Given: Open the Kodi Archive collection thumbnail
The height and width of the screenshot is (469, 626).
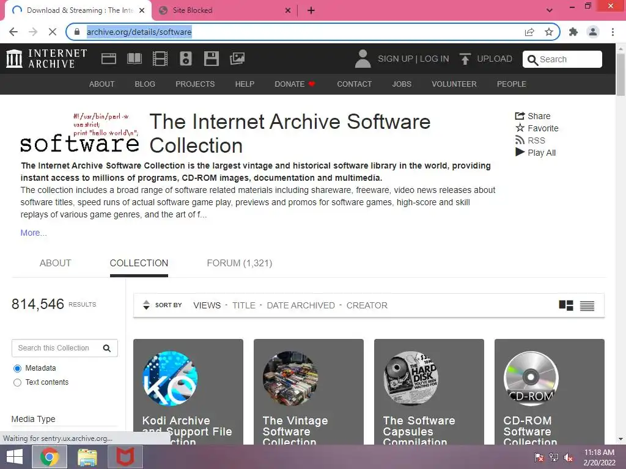Looking at the screenshot, I should tap(170, 379).
